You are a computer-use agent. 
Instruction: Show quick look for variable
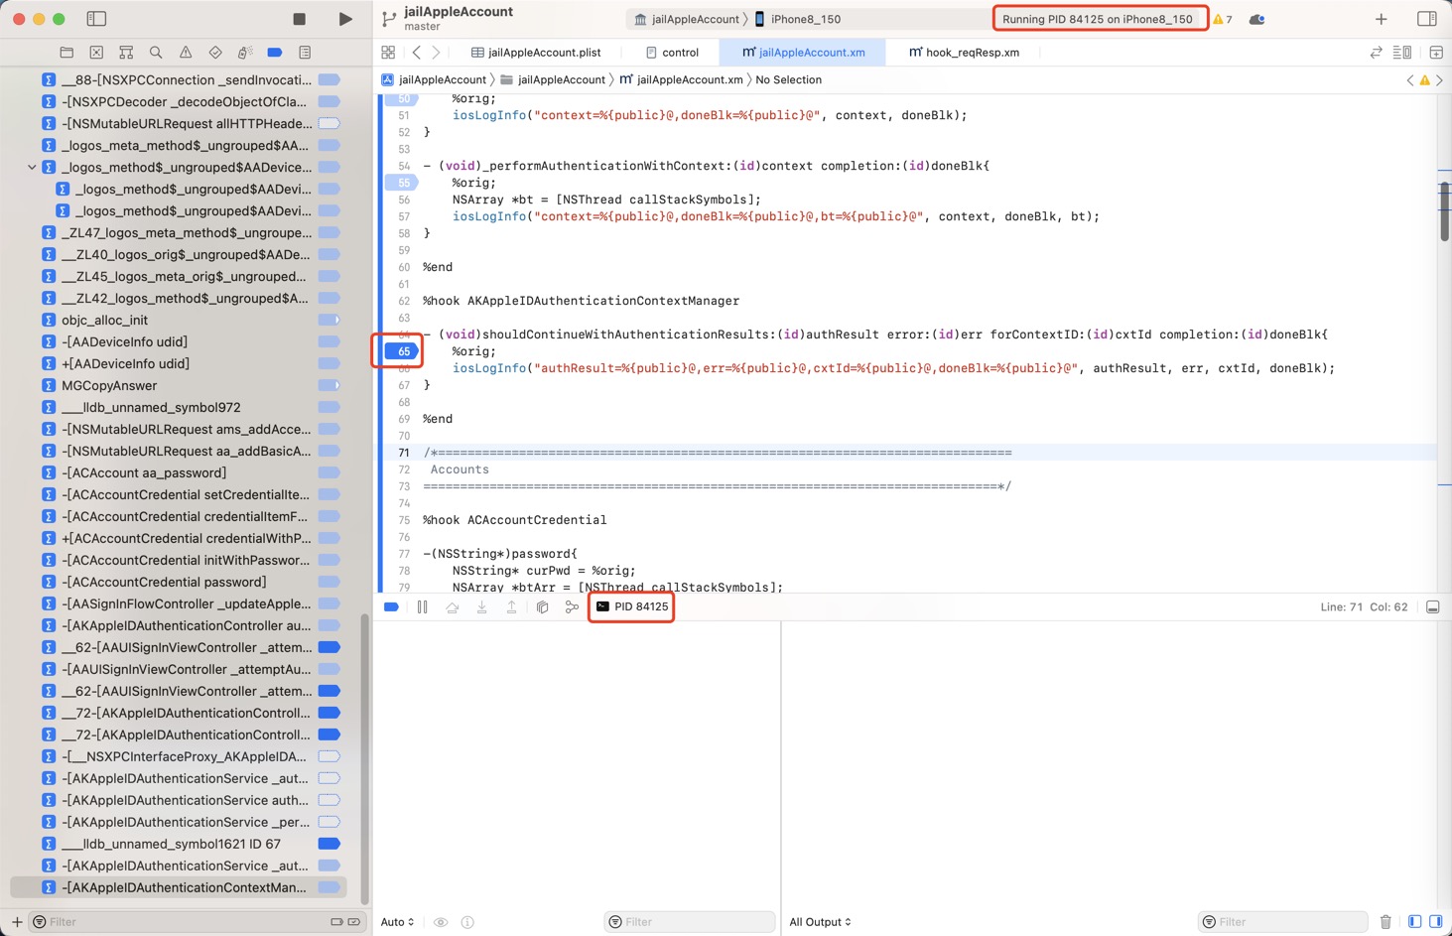point(441,922)
